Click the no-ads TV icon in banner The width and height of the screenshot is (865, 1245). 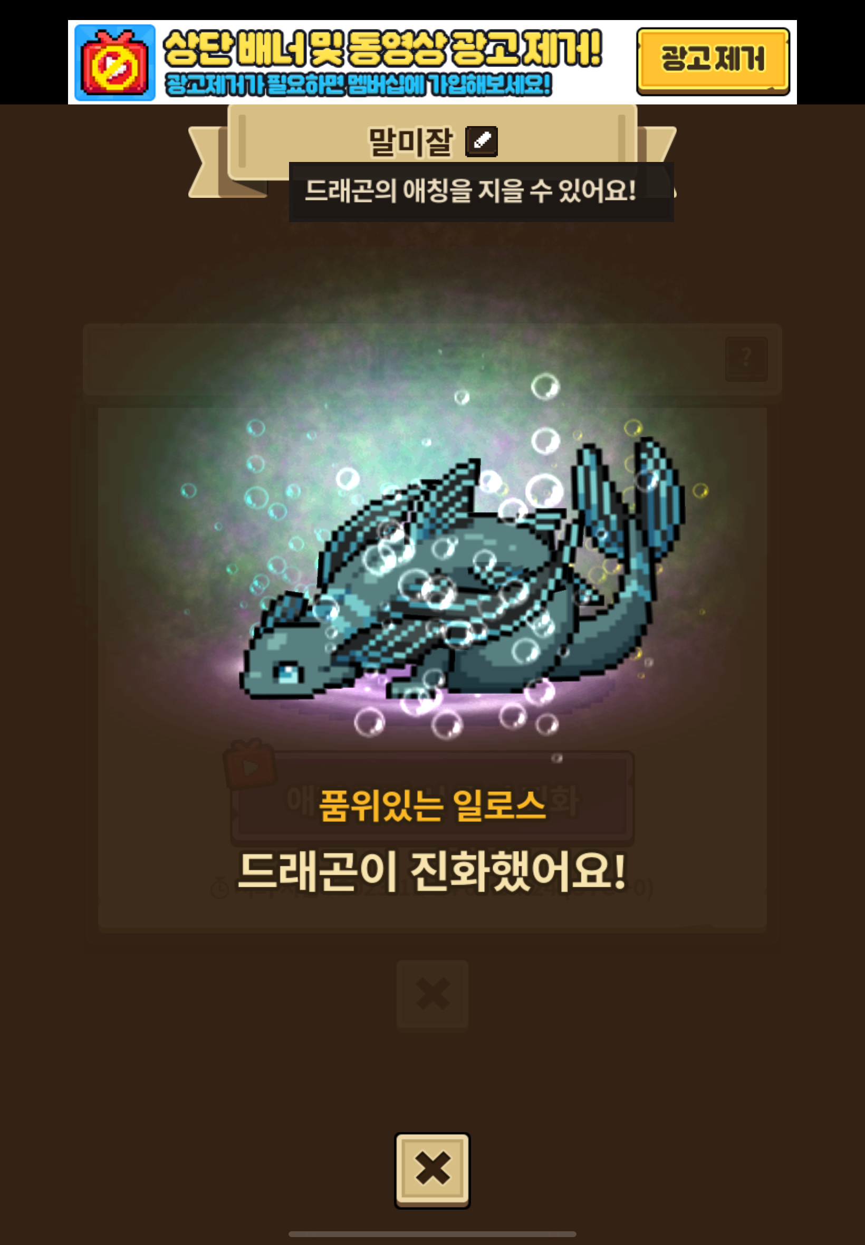click(x=115, y=63)
